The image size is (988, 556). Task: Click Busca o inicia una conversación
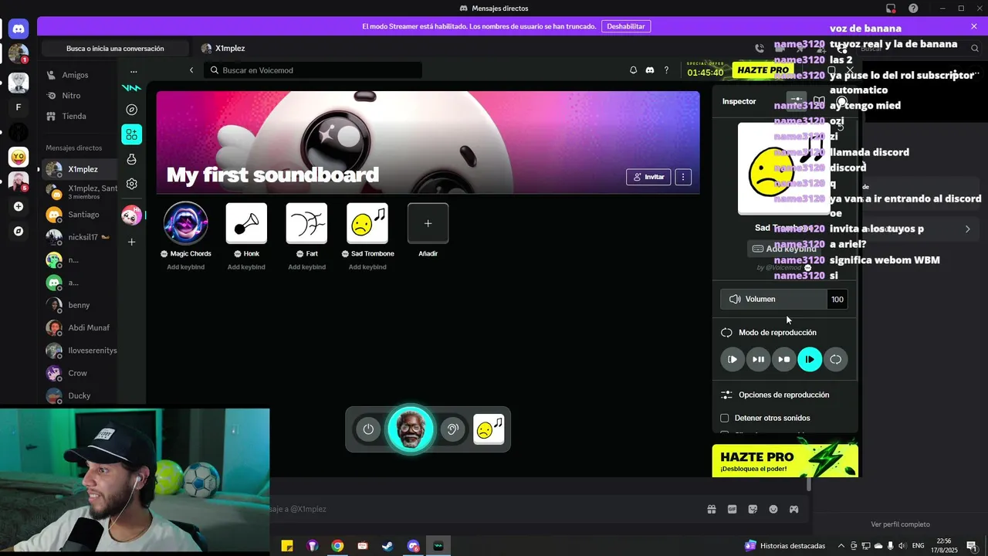115,48
